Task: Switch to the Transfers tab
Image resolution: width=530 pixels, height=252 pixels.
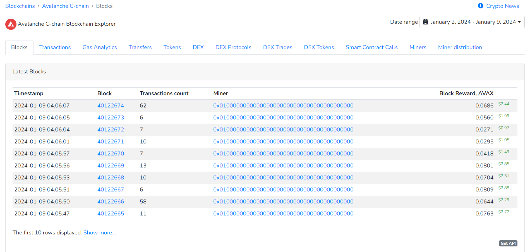Action: coord(140,47)
